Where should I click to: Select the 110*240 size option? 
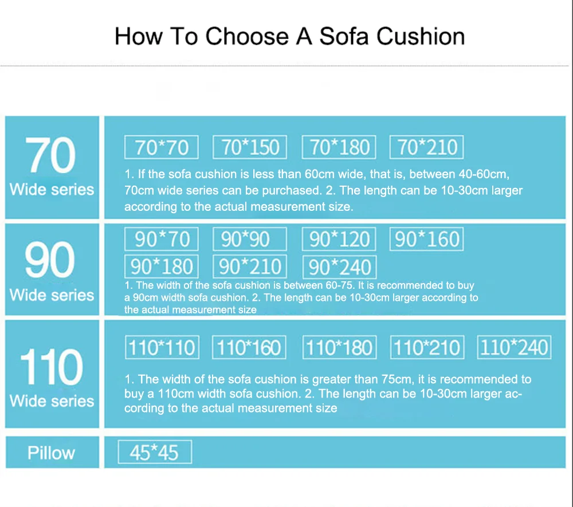coord(513,348)
